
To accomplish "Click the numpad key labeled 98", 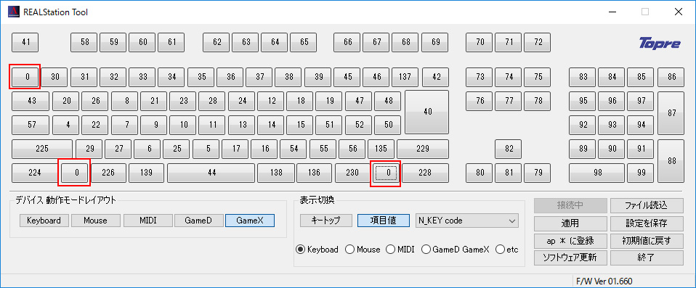I will point(596,173).
